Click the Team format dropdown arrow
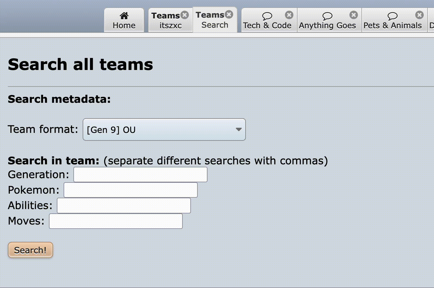 pos(238,130)
